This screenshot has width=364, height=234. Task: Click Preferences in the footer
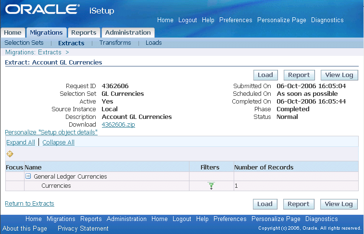230,219
